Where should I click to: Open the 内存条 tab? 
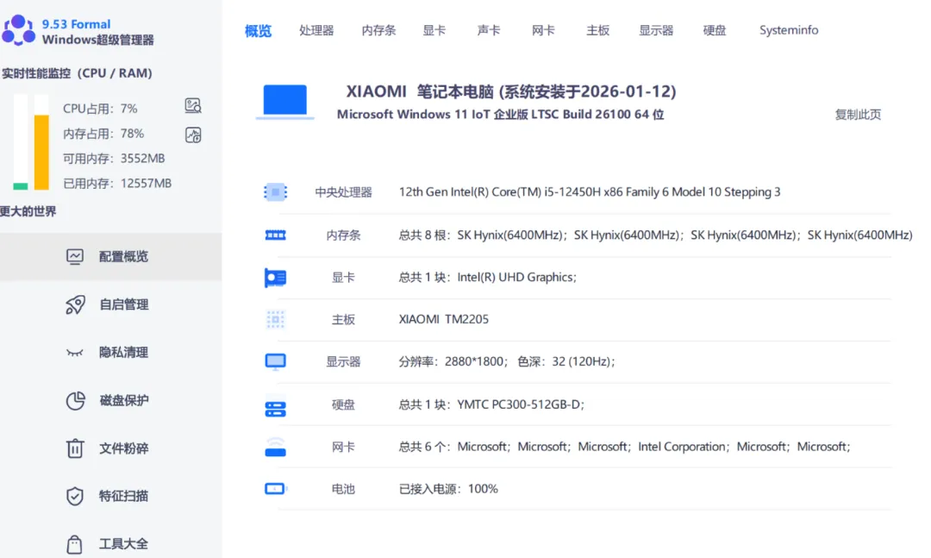pyautogui.click(x=378, y=30)
